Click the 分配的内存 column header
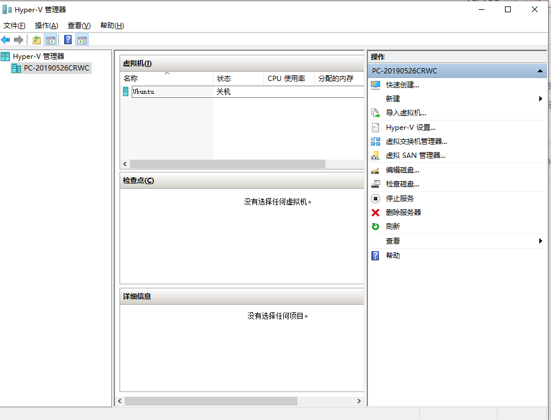The image size is (551, 420). point(339,78)
